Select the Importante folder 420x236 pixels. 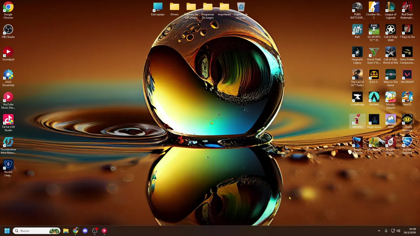coord(224,9)
